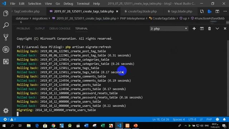Select the TERMINAL panel tab
The width and height of the screenshot is (229, 129).
point(81,28)
